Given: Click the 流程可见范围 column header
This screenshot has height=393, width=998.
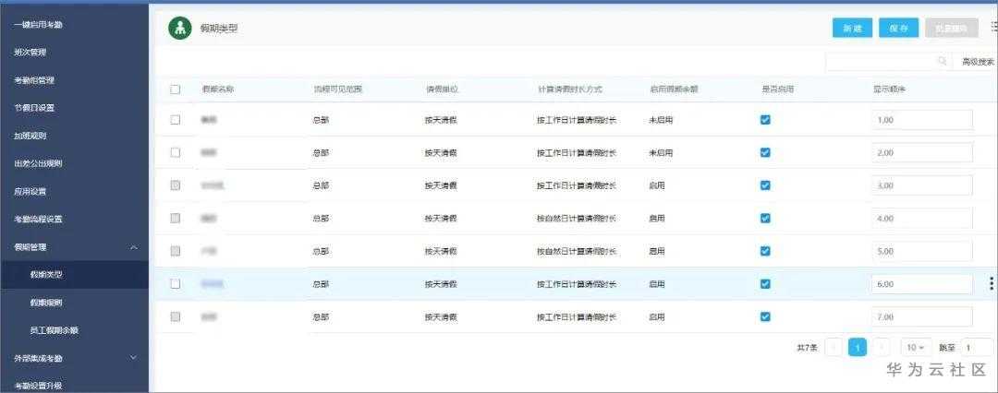Looking at the screenshot, I should (337, 89).
